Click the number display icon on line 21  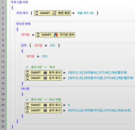tap(45, 111)
